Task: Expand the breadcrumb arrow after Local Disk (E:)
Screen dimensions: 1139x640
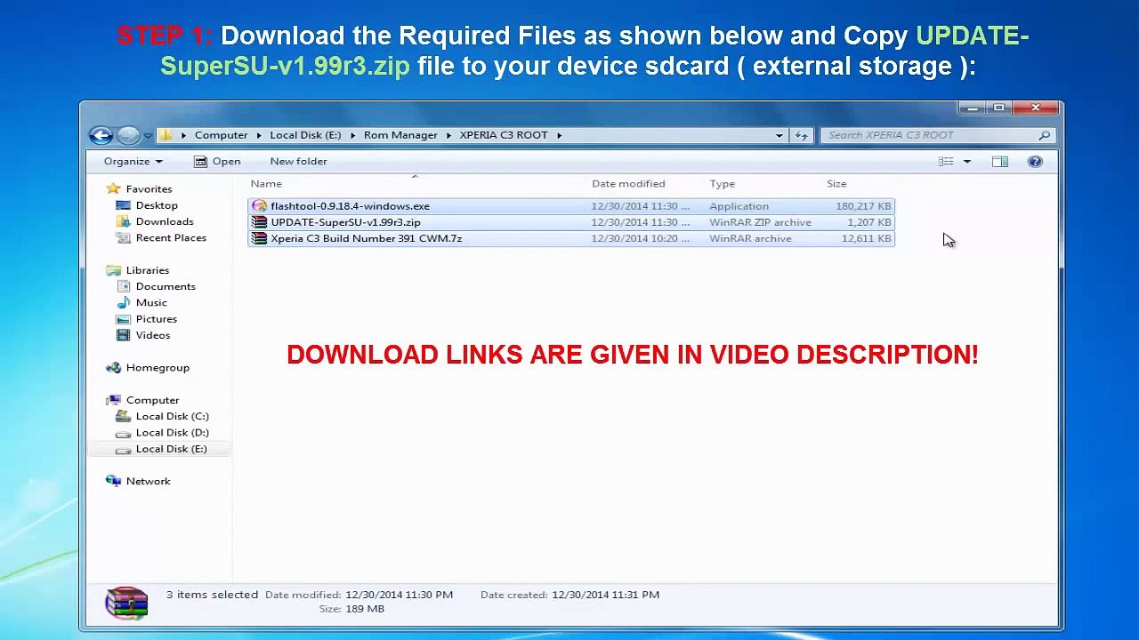Action: coord(352,135)
